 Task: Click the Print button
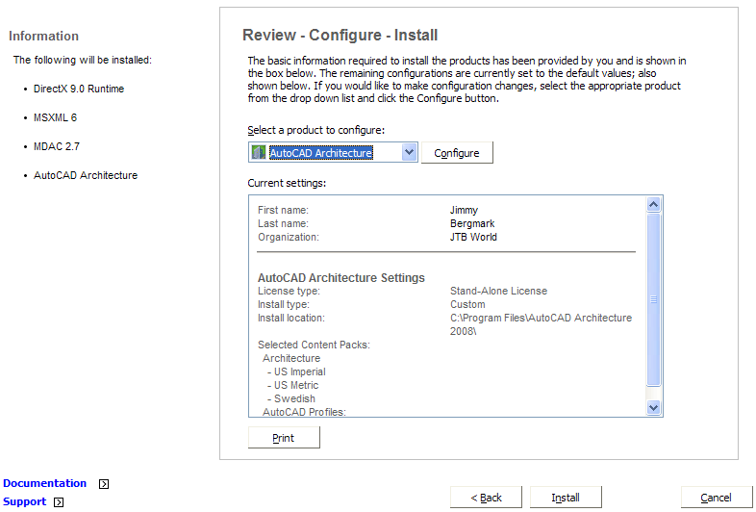click(x=284, y=438)
